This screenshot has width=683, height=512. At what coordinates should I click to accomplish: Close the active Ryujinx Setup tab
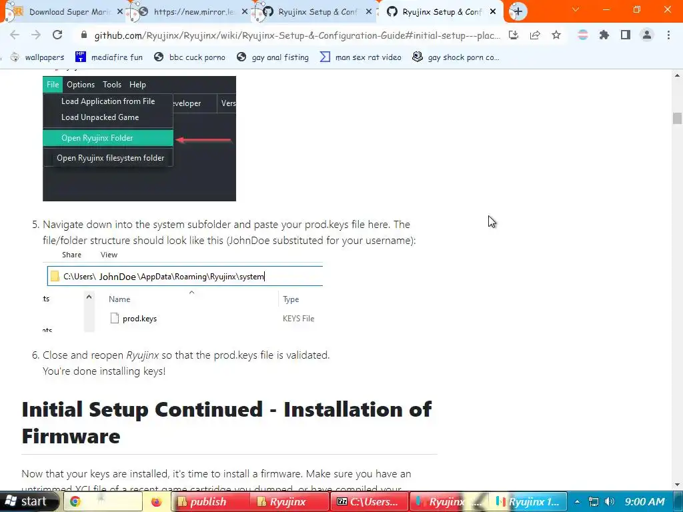tap(493, 12)
